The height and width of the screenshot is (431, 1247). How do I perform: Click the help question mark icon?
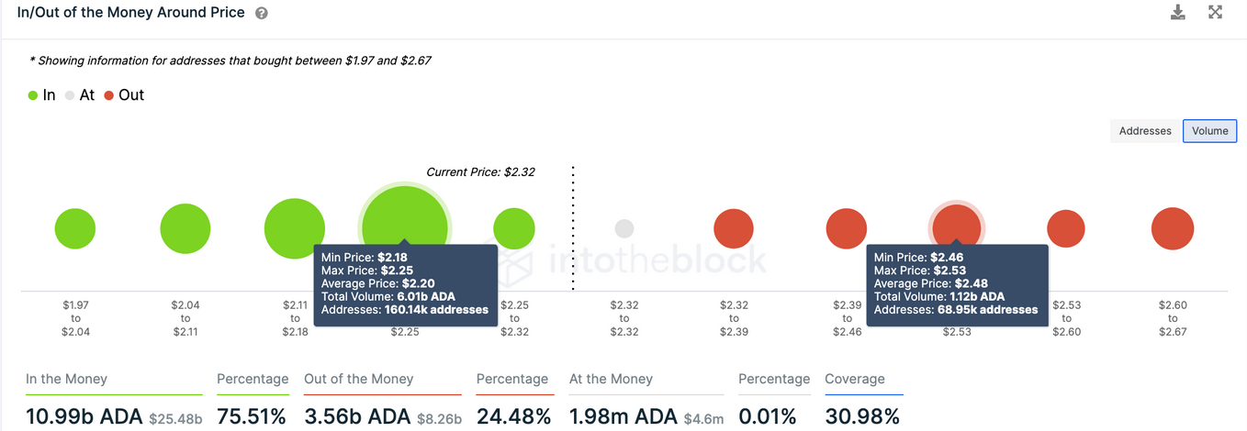262,14
